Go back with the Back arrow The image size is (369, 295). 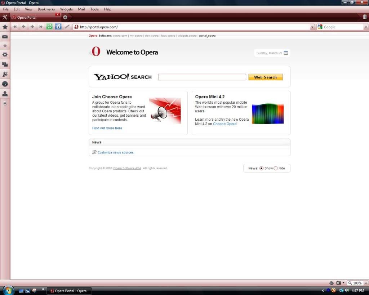(x=23, y=27)
